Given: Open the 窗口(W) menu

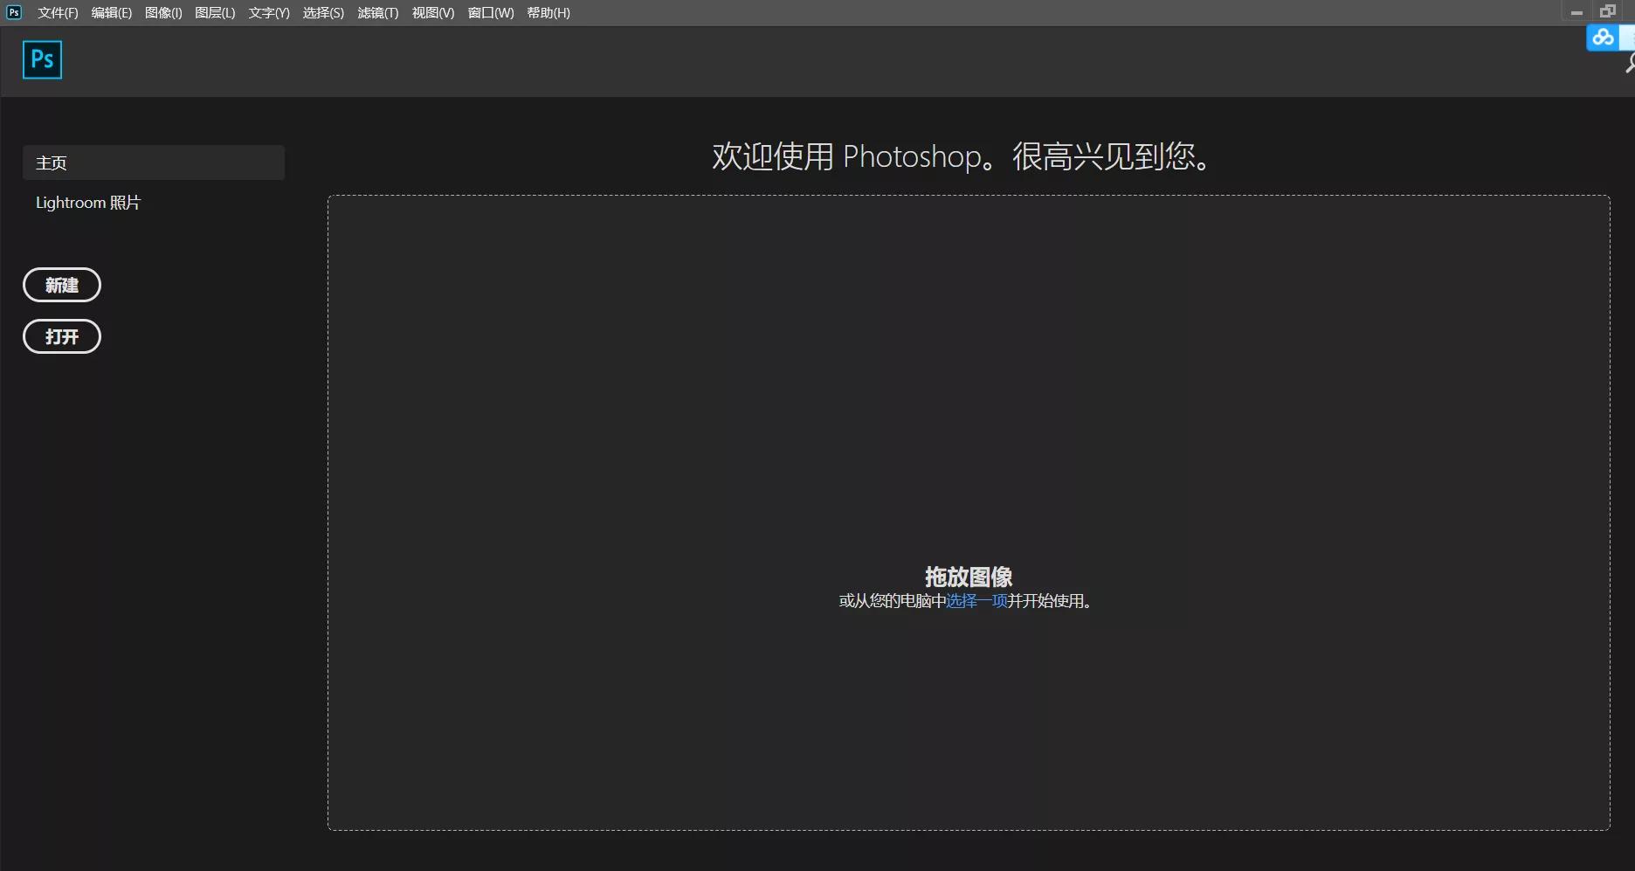Looking at the screenshot, I should click(x=491, y=13).
